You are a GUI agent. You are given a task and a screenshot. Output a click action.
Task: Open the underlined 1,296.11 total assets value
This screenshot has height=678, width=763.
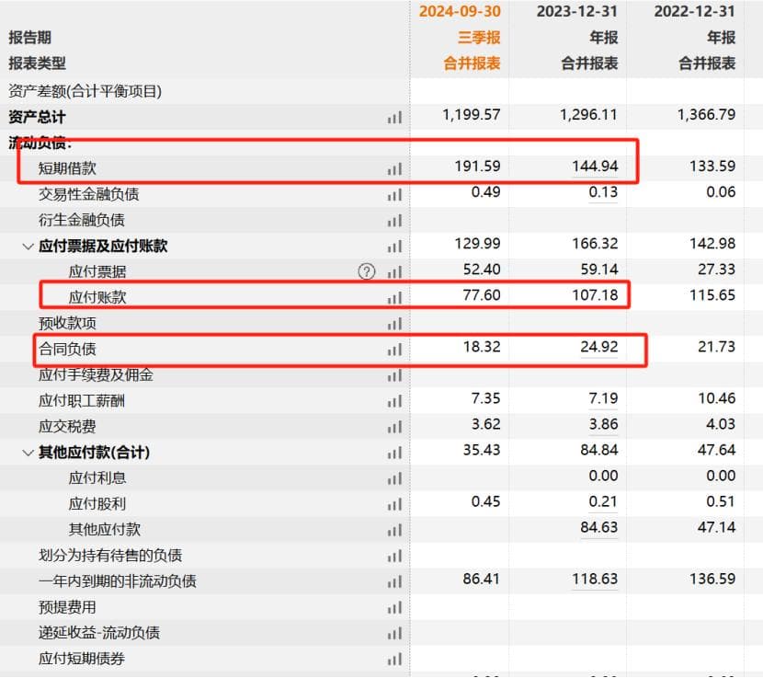tap(588, 115)
